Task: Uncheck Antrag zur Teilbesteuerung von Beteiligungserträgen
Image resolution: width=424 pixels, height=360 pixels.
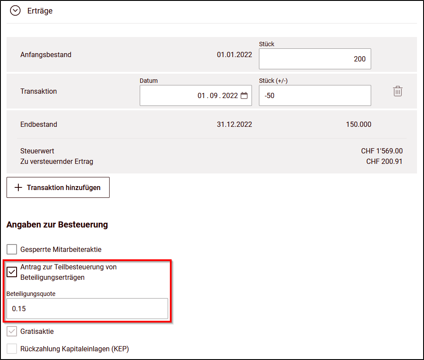Action: [12, 272]
